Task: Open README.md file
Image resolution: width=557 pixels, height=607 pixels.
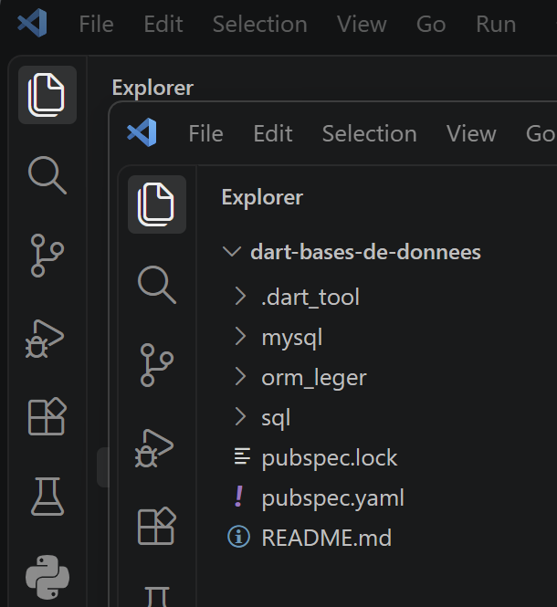Action: [327, 538]
